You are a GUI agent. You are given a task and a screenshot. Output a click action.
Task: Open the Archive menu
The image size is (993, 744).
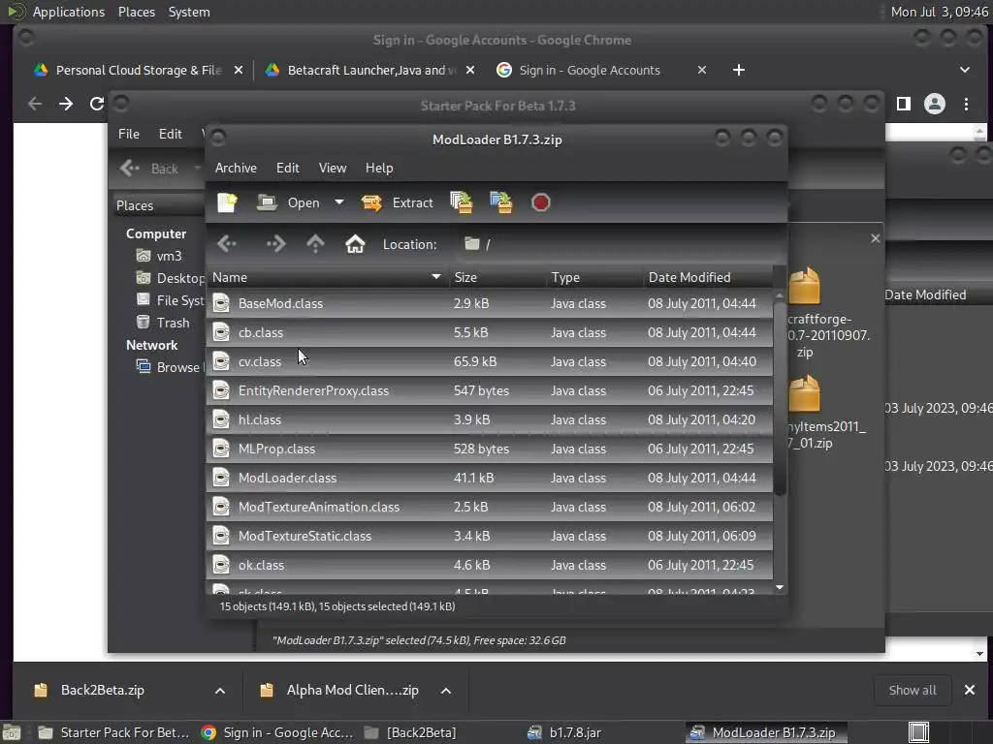pos(236,168)
